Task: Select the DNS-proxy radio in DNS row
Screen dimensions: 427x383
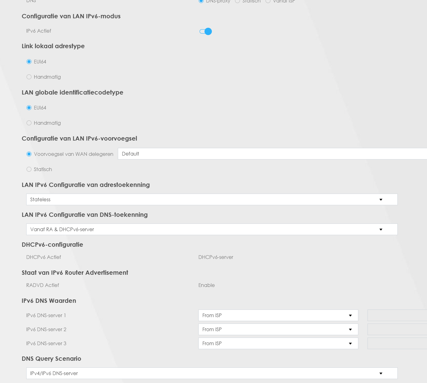Action: click(x=201, y=1)
